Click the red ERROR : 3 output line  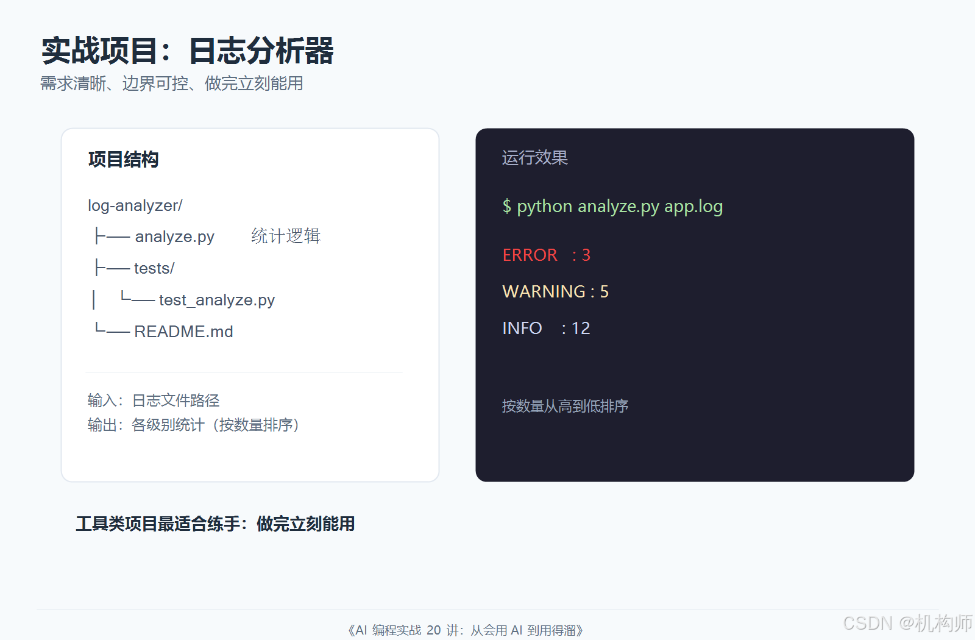pyautogui.click(x=547, y=255)
